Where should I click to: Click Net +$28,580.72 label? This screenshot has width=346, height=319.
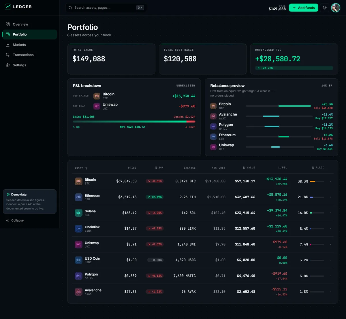[x=132, y=127]
